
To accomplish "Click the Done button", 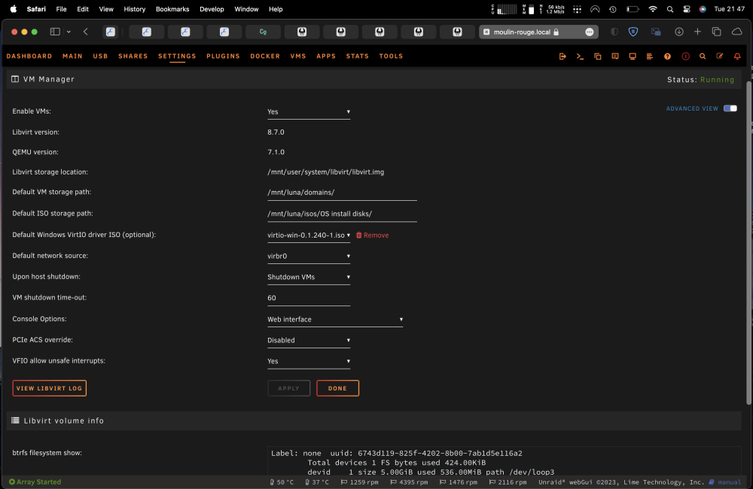I will pyautogui.click(x=337, y=388).
